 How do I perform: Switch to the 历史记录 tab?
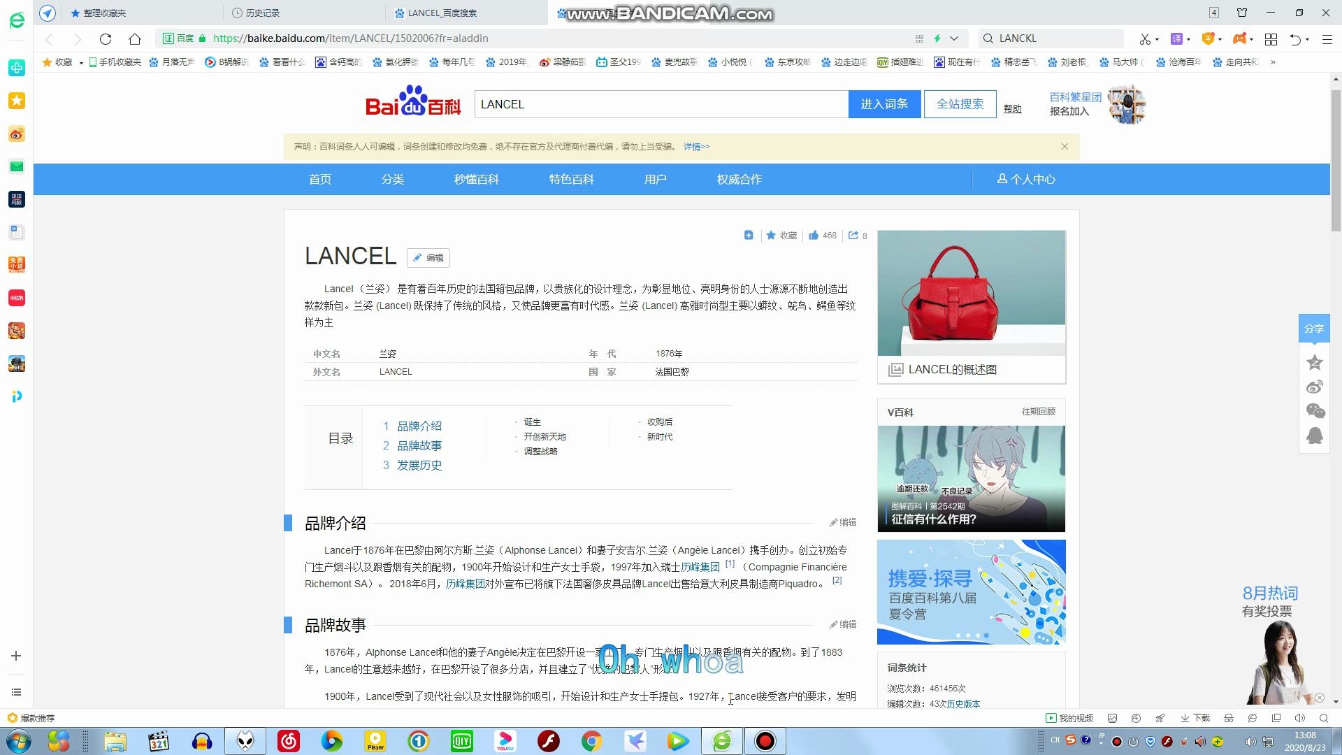click(303, 13)
